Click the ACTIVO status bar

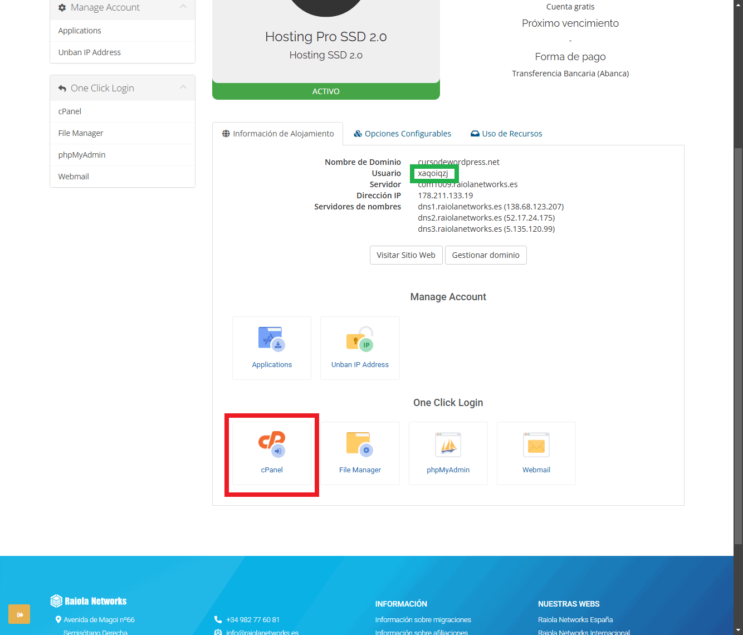pyautogui.click(x=326, y=91)
